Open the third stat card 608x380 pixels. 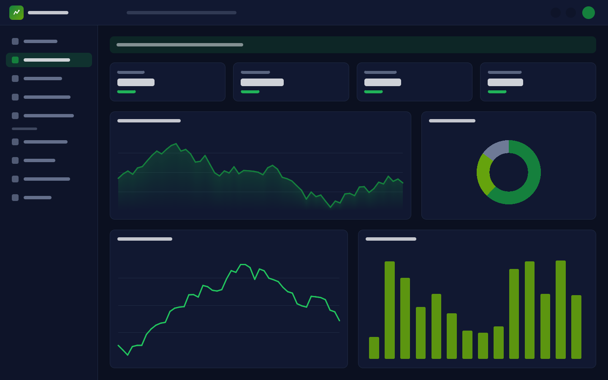tap(415, 82)
